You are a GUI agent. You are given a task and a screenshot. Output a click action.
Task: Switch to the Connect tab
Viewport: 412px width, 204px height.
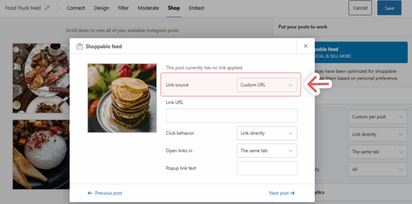[x=76, y=8]
